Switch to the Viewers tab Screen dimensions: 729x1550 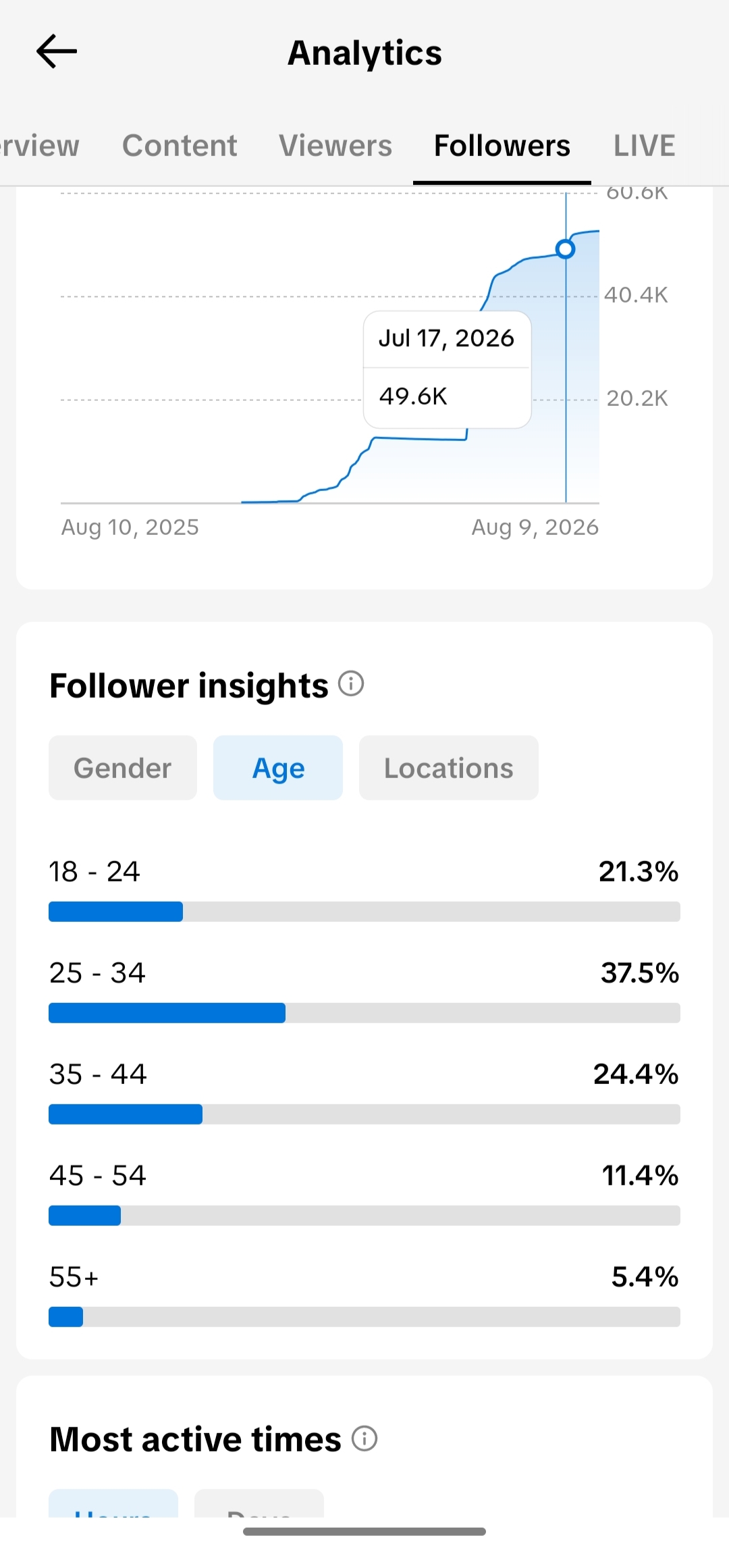(335, 145)
